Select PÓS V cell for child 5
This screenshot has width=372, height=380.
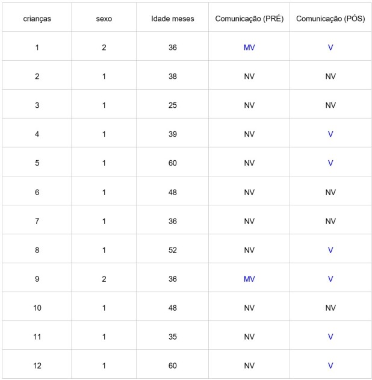point(330,163)
